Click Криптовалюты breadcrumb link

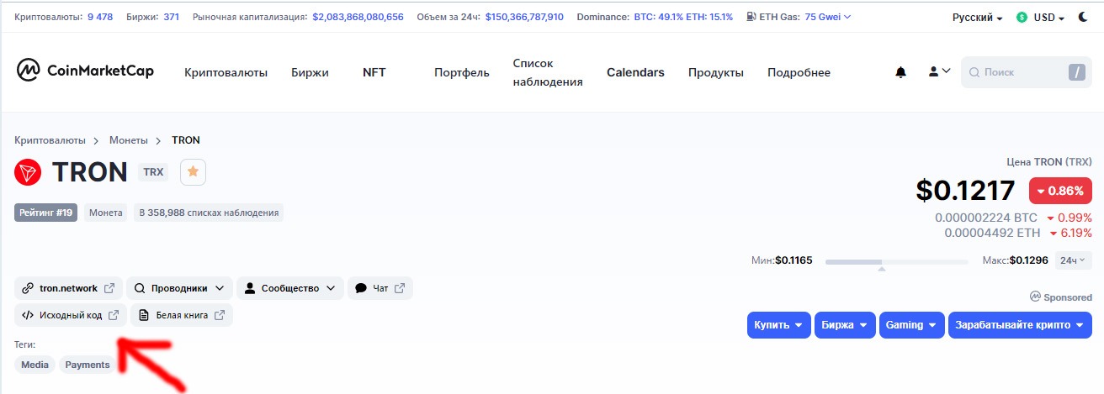50,140
